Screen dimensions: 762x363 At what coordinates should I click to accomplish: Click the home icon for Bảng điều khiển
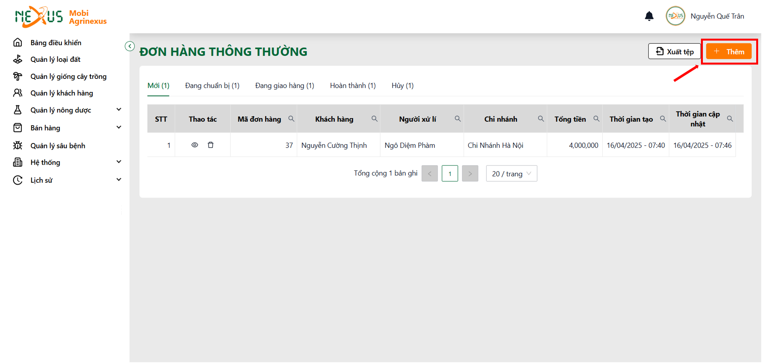coord(18,42)
